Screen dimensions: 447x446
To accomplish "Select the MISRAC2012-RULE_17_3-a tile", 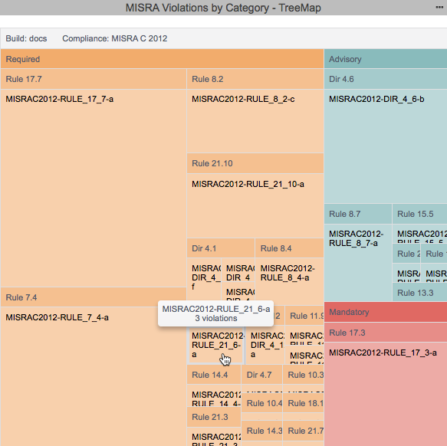I will [x=386, y=394].
